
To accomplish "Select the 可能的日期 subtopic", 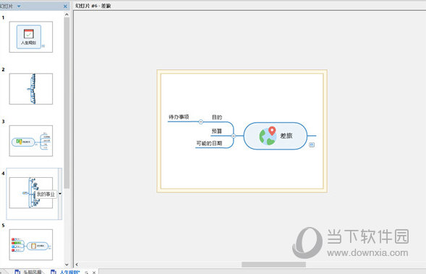I will pyautogui.click(x=209, y=143).
